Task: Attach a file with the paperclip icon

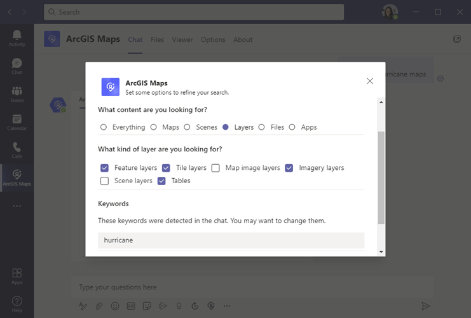Action: tap(99, 306)
